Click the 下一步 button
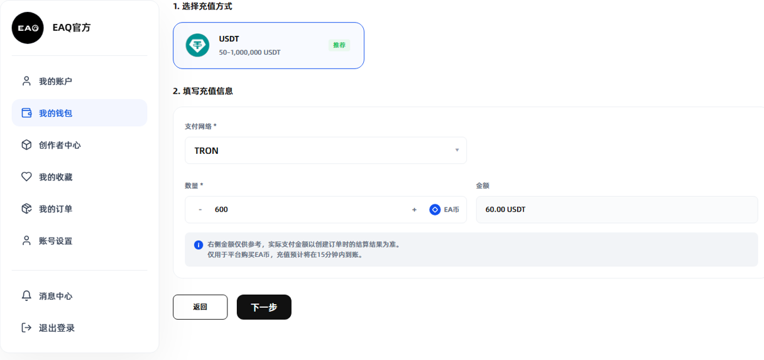The image size is (764, 360). coord(264,307)
